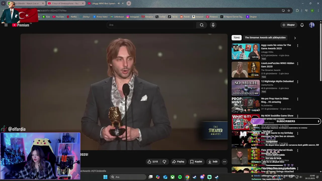This screenshot has width=322, height=181.
Task: Click the Kaydet save button
Action: click(196, 162)
